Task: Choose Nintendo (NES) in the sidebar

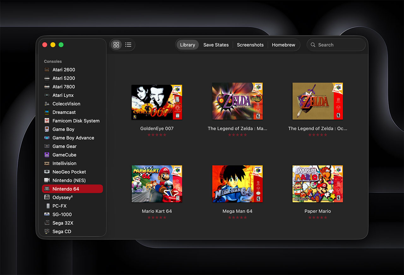Action: click(x=72, y=180)
